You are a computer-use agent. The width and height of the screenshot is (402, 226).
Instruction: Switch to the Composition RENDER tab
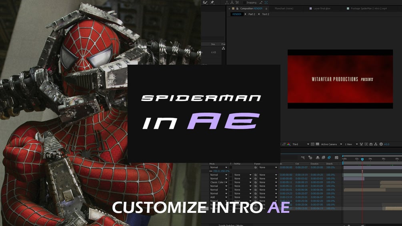(x=251, y=8)
